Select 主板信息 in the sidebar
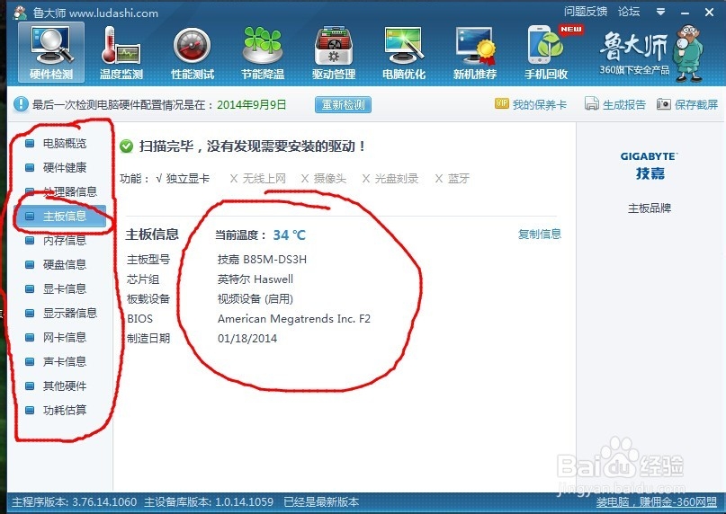Screen dimensions: 726x514 (x=59, y=216)
